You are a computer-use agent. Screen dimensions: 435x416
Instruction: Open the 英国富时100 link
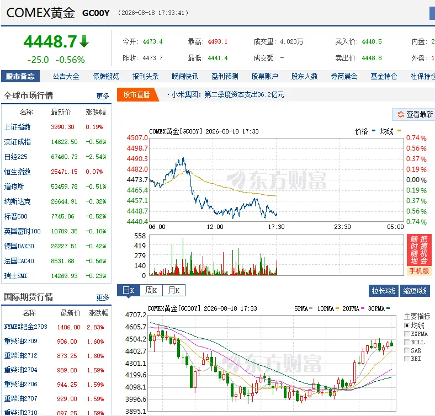22,231
